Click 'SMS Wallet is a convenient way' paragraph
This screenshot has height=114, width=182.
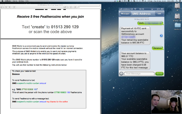(48, 47)
